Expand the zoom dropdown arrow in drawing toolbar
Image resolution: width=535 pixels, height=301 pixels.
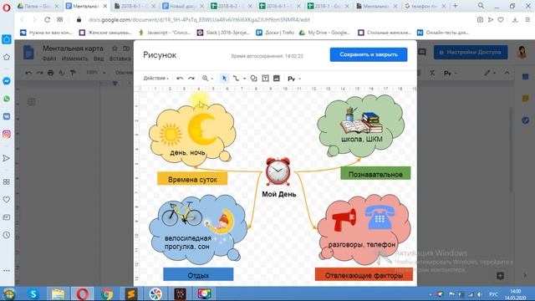click(x=211, y=79)
